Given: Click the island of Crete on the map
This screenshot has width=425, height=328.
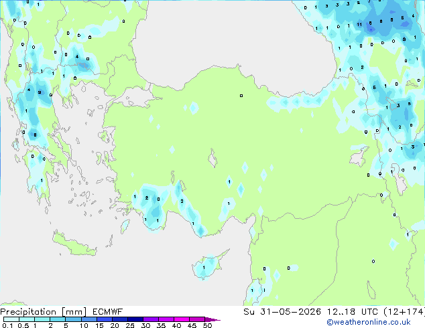Looking at the screenshot, I should pyautogui.click(x=74, y=245).
